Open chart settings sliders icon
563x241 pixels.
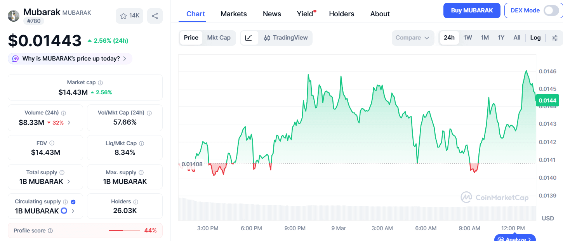pyautogui.click(x=555, y=38)
